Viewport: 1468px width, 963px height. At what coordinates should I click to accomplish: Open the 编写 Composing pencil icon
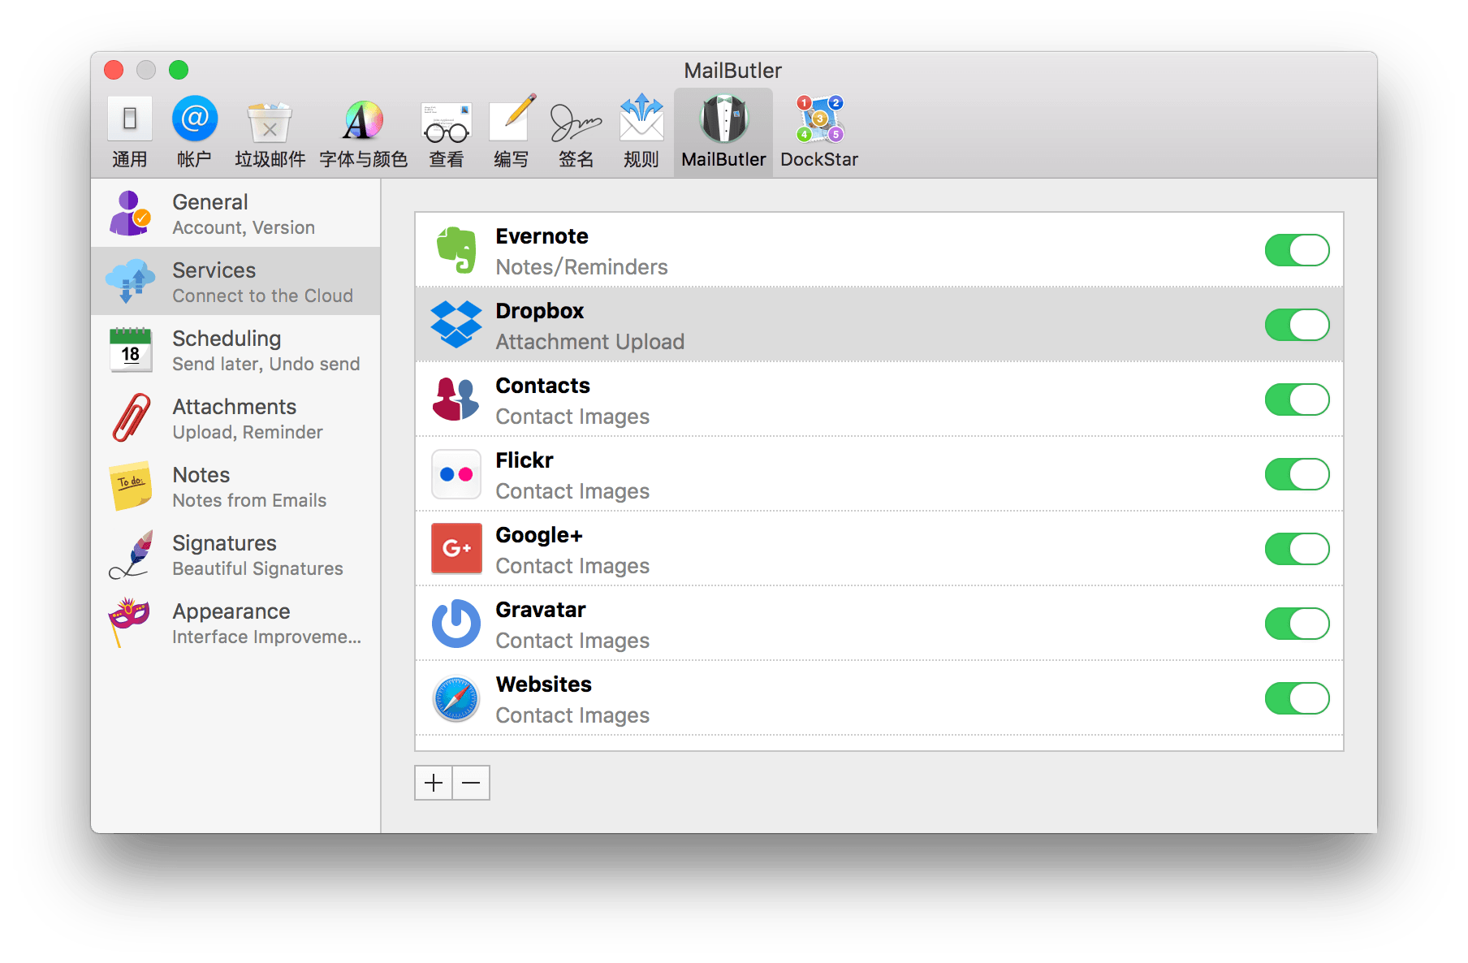click(x=512, y=119)
